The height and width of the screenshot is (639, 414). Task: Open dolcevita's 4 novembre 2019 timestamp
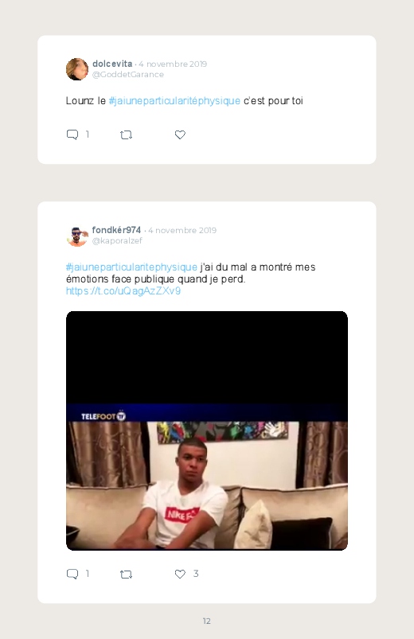coord(173,64)
